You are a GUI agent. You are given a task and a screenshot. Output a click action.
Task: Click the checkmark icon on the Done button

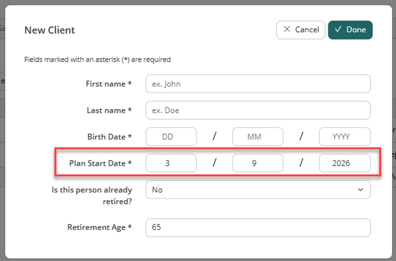(x=338, y=29)
